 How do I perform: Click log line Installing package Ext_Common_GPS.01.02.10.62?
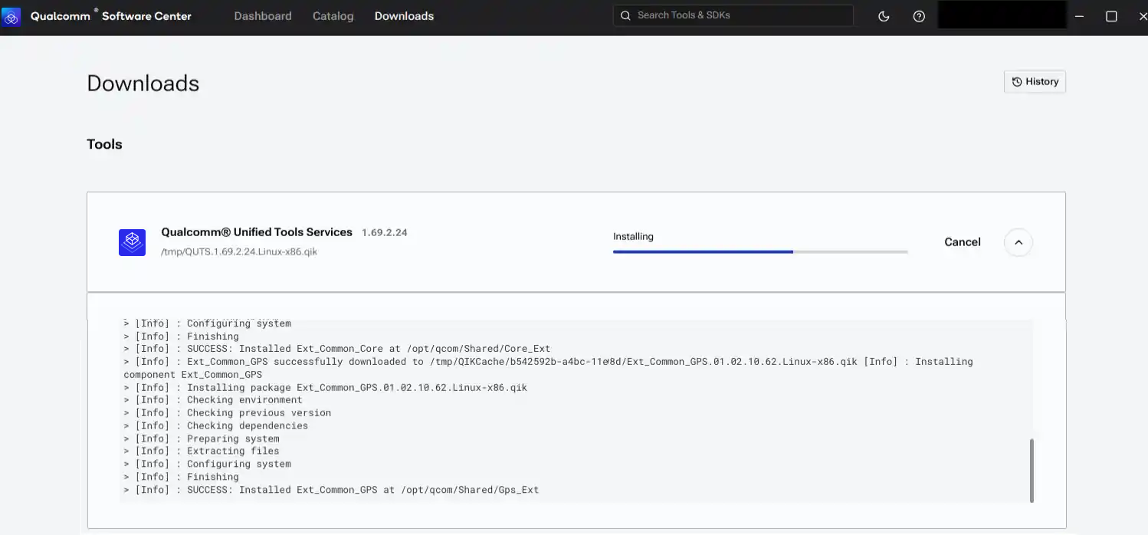point(326,387)
